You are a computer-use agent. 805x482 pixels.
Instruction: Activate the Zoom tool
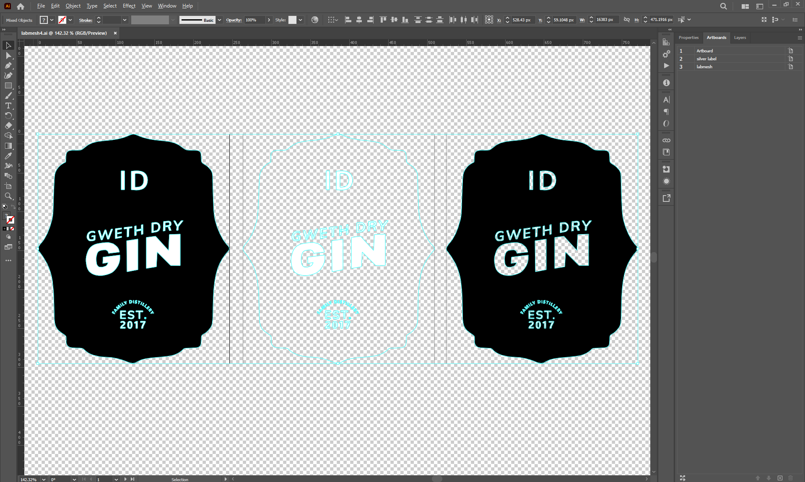click(x=8, y=196)
